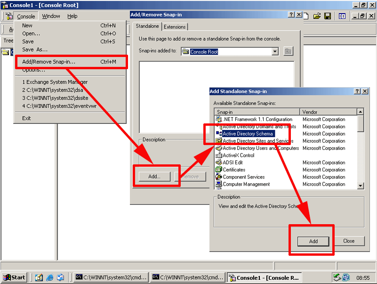Click Show Desktop Quick Launch icon
Screen dimensions: 377x284
pyautogui.click(x=39, y=277)
